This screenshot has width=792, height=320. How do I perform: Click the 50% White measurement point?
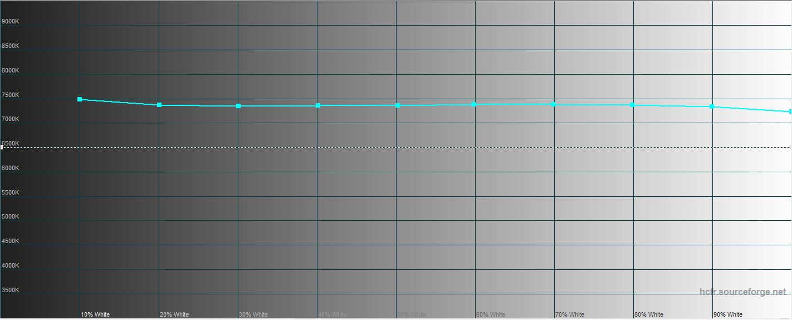[398, 105]
